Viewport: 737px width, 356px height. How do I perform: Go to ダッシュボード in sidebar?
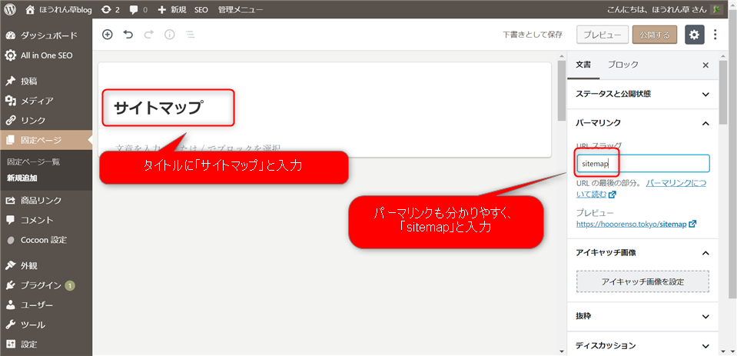pos(46,35)
